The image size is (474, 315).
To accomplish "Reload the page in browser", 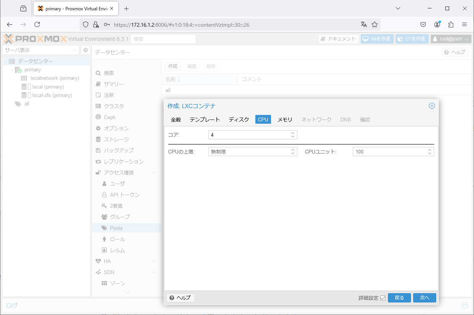I will [37, 24].
